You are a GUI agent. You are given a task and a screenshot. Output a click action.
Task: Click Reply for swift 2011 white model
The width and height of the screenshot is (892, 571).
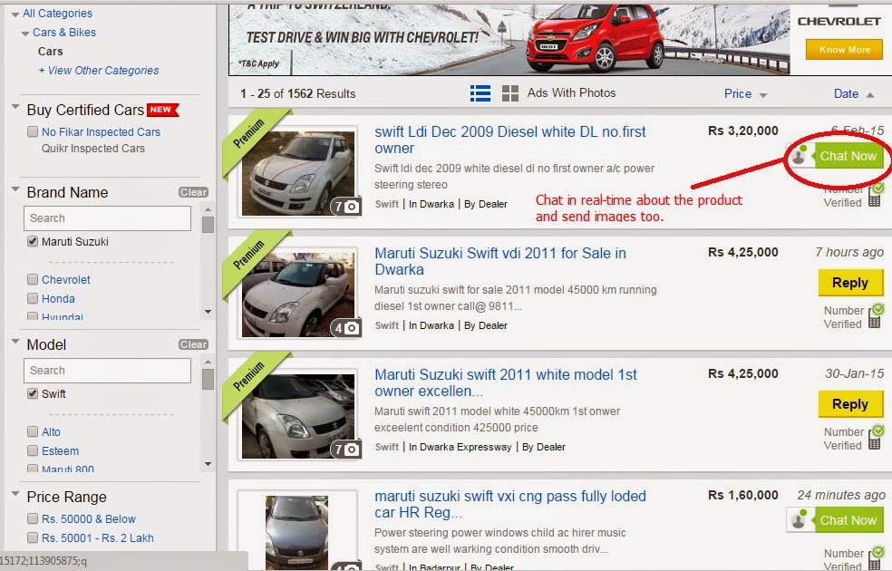pyautogui.click(x=850, y=404)
